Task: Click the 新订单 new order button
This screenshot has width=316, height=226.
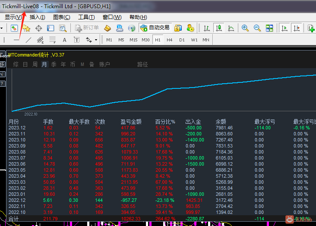Action: click(x=87, y=28)
